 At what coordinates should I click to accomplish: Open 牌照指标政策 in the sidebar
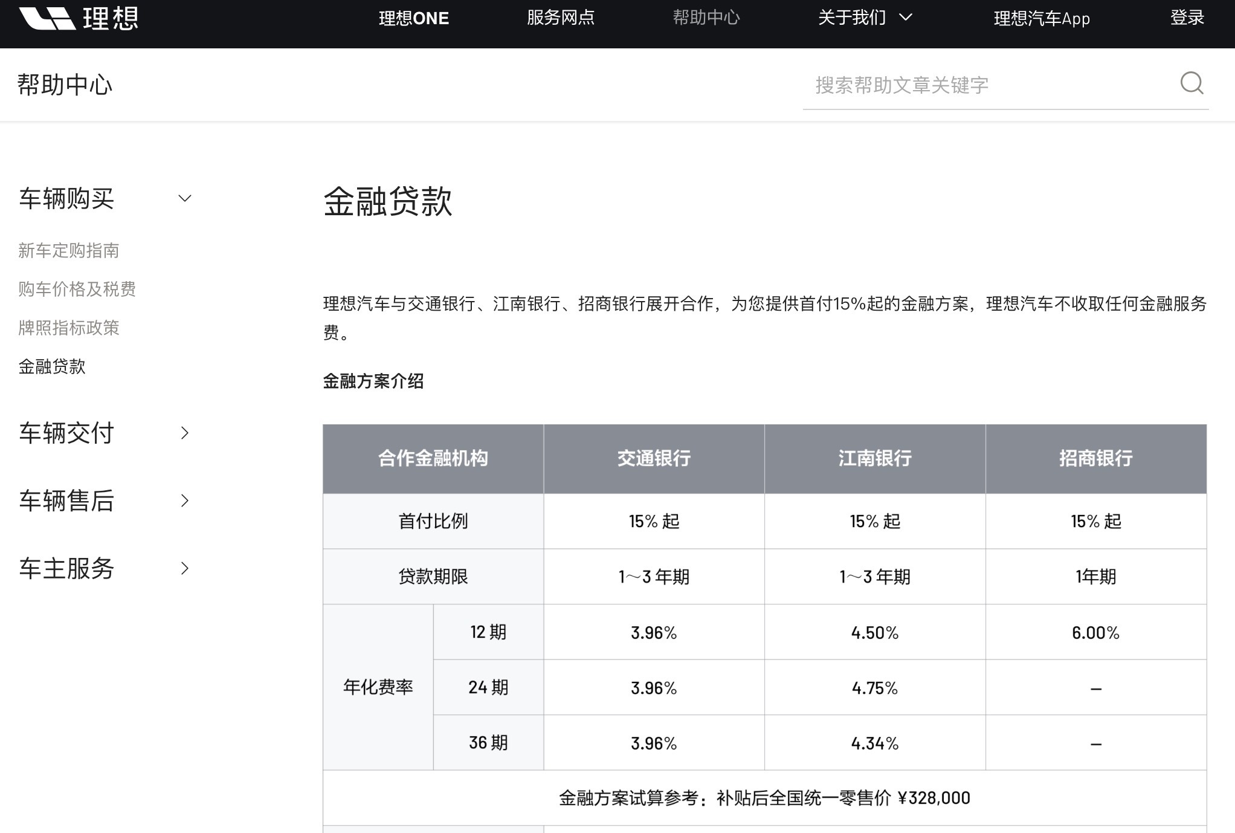[x=69, y=328]
